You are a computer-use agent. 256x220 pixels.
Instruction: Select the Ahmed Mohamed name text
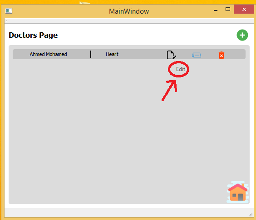[x=48, y=54]
